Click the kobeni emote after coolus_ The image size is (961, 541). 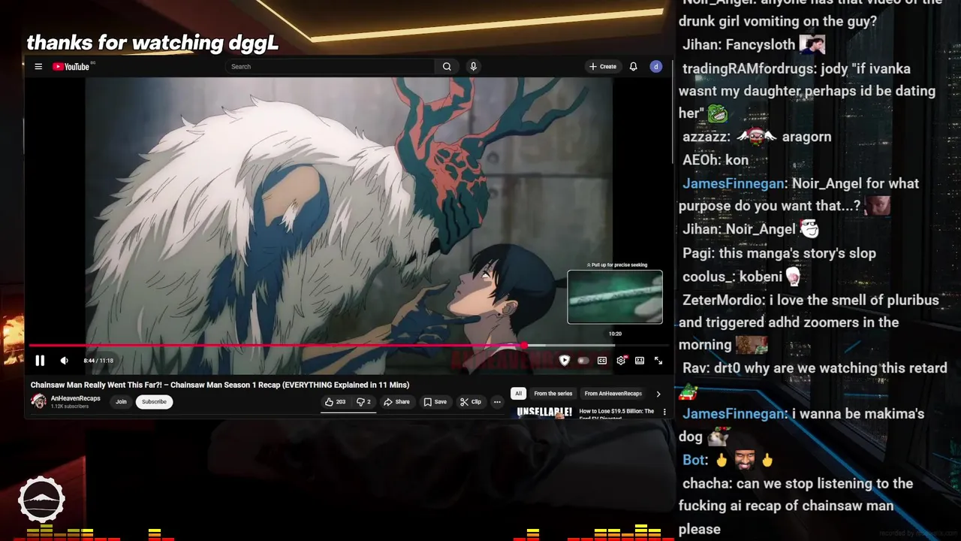793,277
